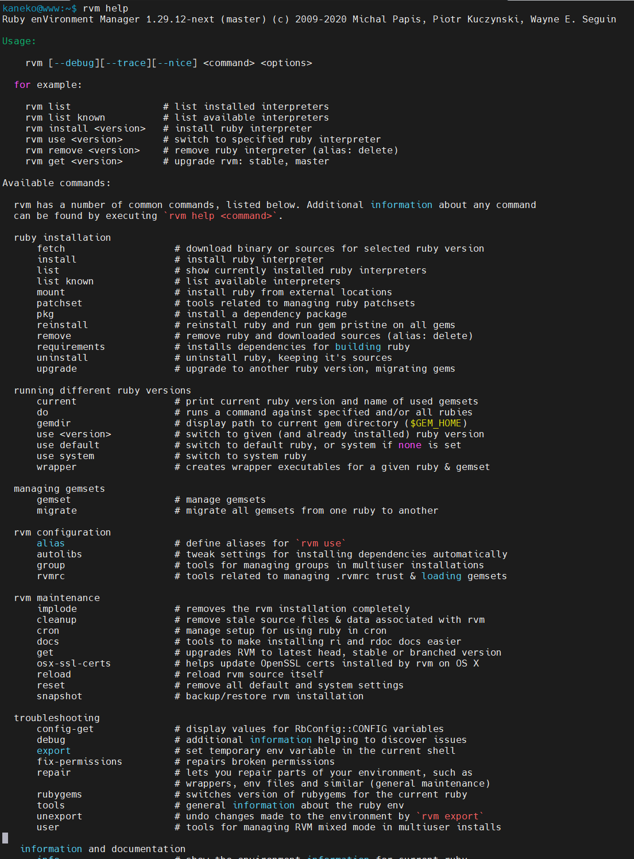
Task: Click the 'config-get' command name
Action: click(x=65, y=729)
